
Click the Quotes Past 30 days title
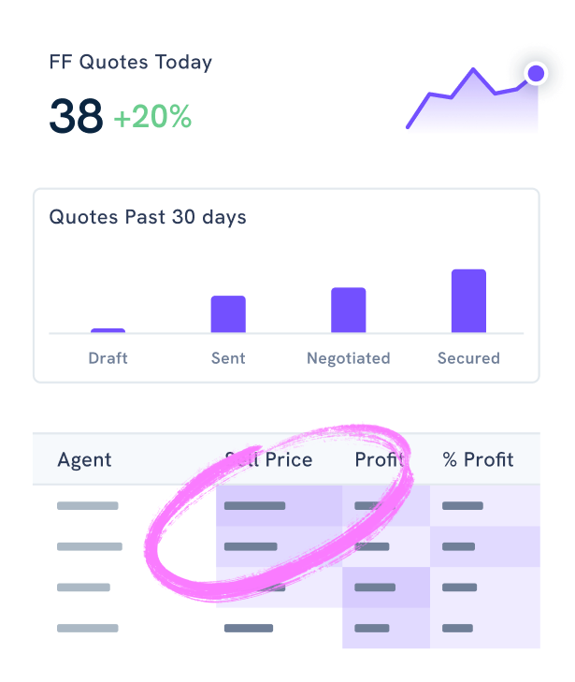148,217
